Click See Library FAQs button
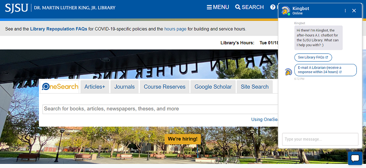 (313, 58)
